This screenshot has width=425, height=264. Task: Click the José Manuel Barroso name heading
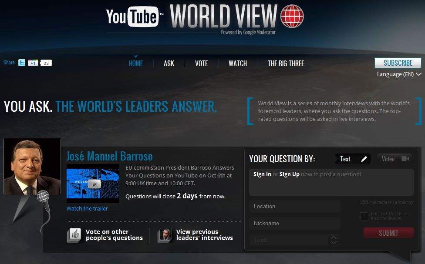tap(109, 156)
